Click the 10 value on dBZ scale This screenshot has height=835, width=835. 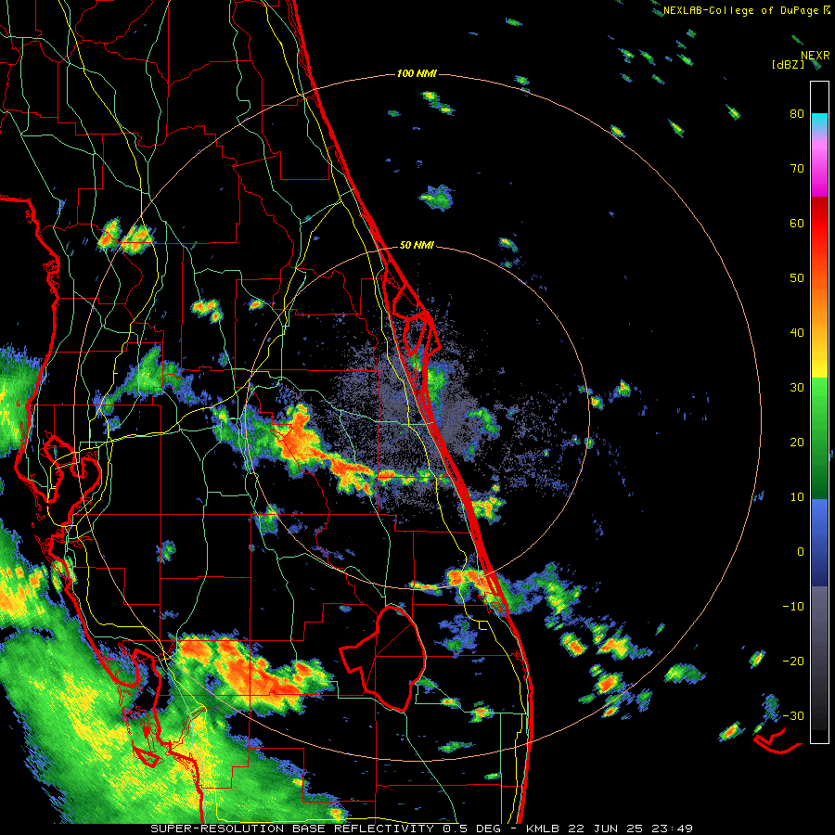click(x=797, y=497)
